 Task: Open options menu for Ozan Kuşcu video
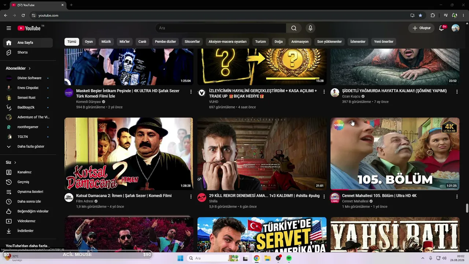[x=457, y=92]
